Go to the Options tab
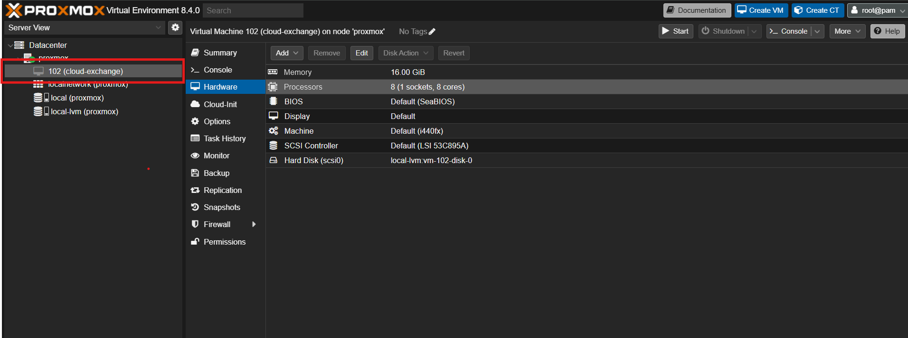 [226, 121]
